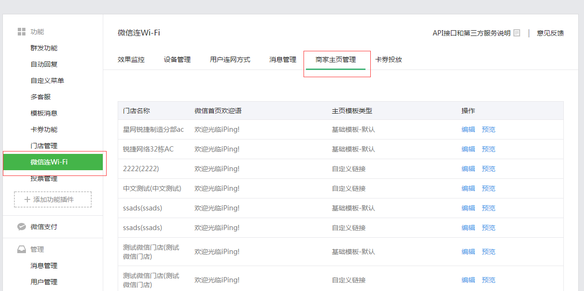Select 自动回复 in the sidebar
This screenshot has height=291, width=584.
pyautogui.click(x=44, y=64)
